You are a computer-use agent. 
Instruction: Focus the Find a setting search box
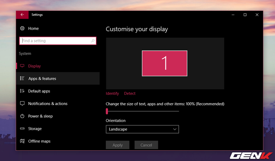[x=58, y=41]
